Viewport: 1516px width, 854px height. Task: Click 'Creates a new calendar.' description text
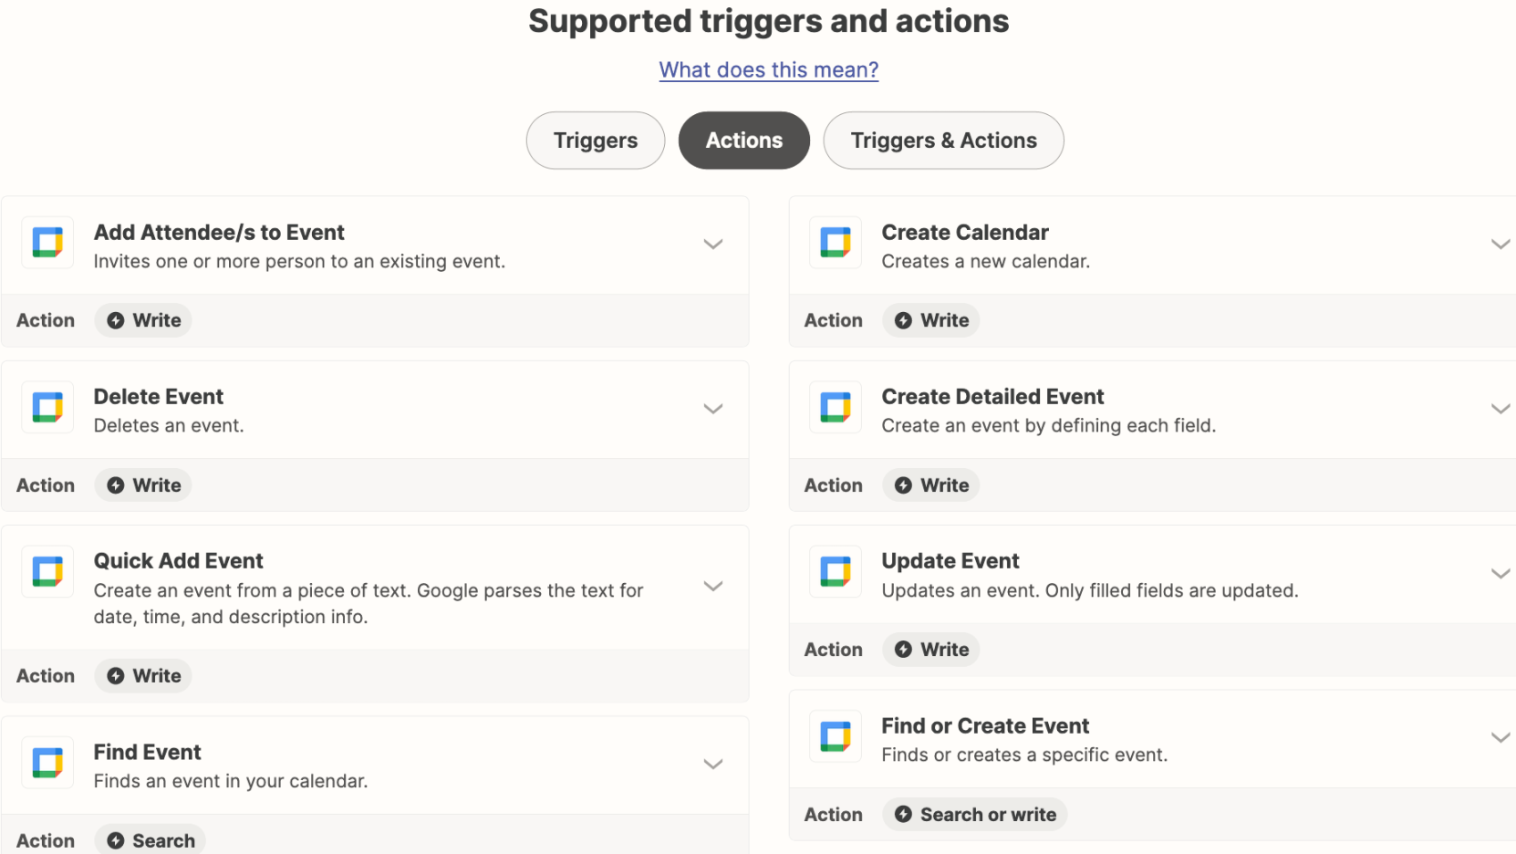point(986,262)
